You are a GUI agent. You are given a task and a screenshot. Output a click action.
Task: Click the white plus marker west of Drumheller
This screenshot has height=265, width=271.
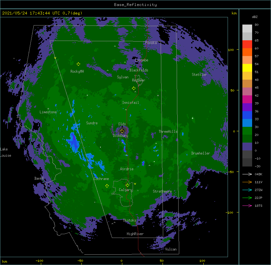(192, 118)
